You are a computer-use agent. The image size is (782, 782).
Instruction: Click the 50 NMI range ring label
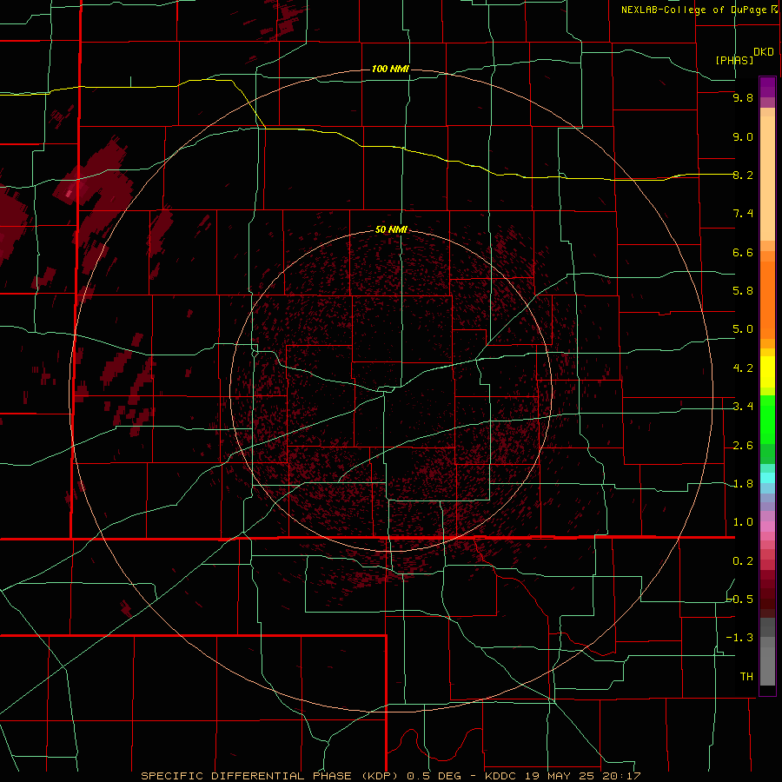pos(391,229)
